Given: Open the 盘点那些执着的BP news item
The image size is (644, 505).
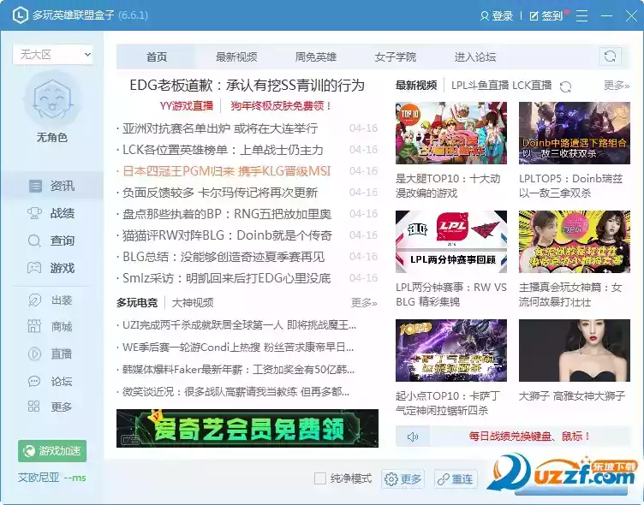Looking at the screenshot, I should click(227, 213).
